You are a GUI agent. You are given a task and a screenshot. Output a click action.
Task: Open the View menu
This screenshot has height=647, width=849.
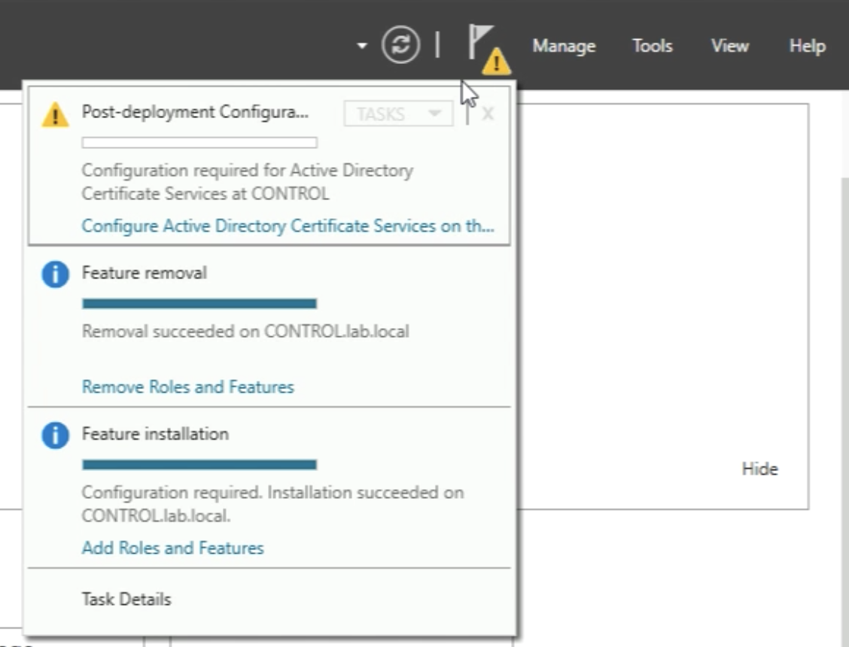coord(729,46)
